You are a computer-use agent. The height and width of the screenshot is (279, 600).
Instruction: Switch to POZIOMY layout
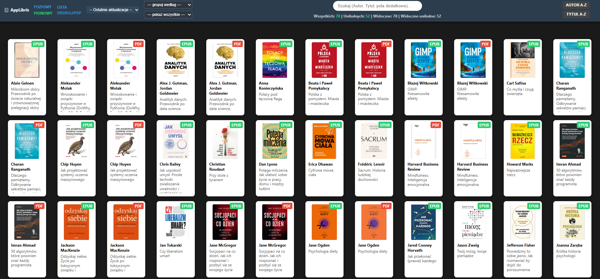43,7
